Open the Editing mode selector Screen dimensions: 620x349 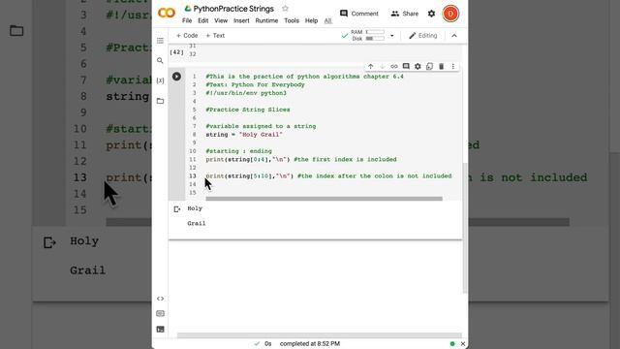(422, 36)
